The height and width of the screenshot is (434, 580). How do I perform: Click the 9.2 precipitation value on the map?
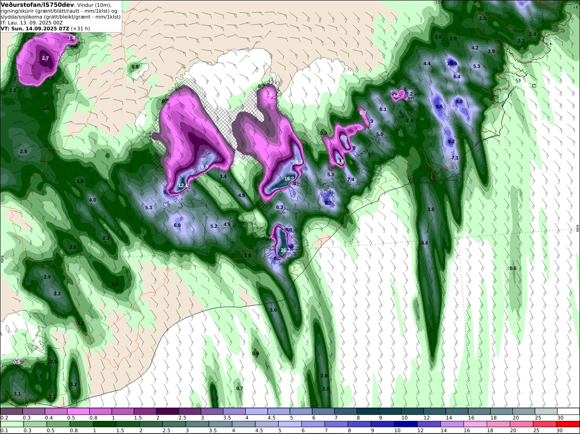(451, 142)
